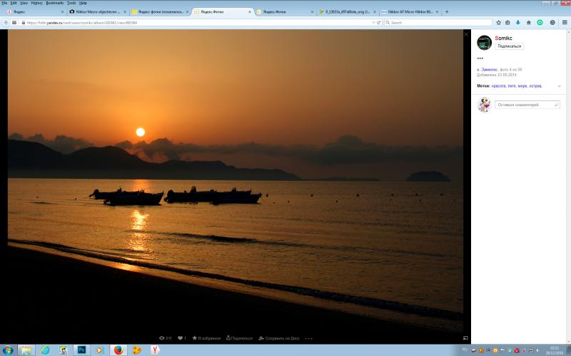Image resolution: width=571 pixels, height=356 pixels.
Task: Click the views eye icon
Action: (162, 338)
